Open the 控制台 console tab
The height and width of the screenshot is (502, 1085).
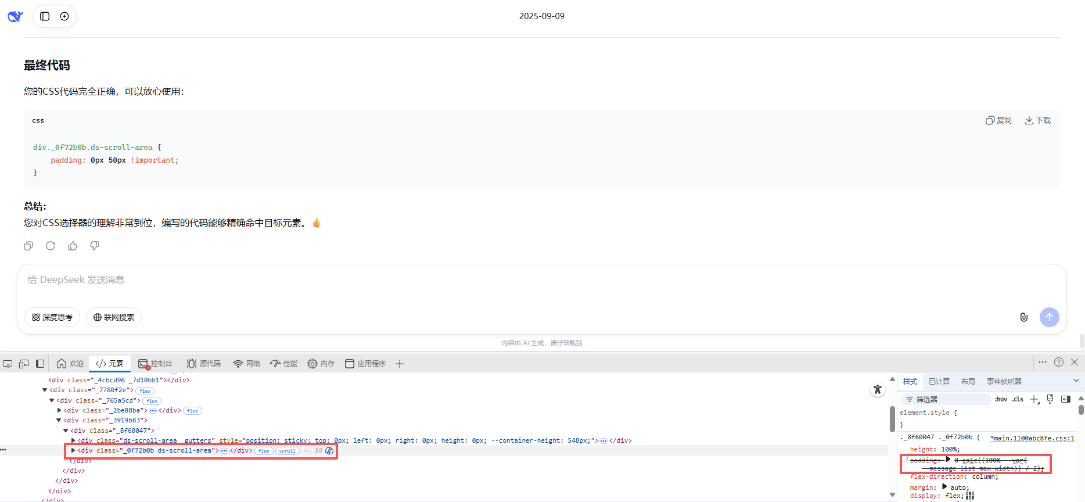[x=155, y=364]
